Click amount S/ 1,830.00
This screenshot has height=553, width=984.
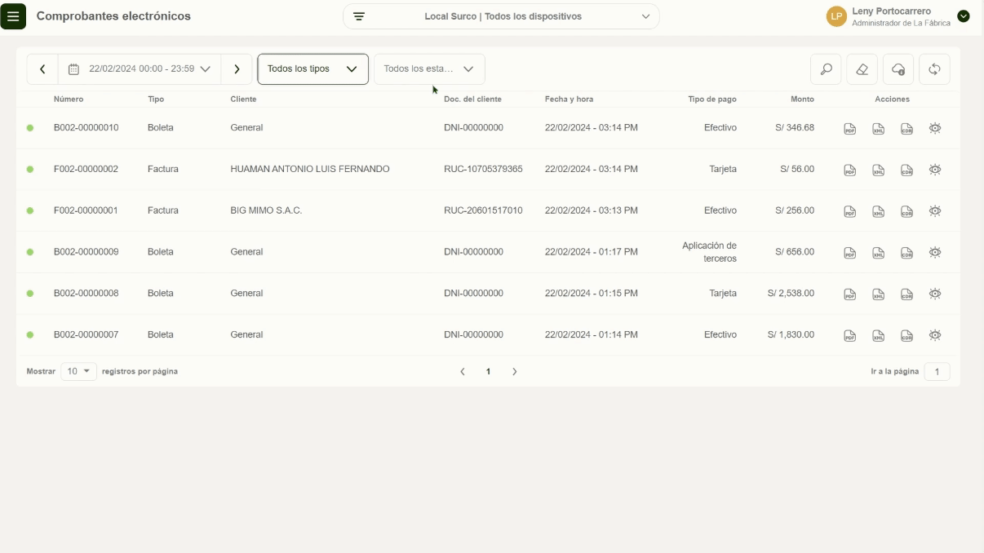pyautogui.click(x=791, y=334)
